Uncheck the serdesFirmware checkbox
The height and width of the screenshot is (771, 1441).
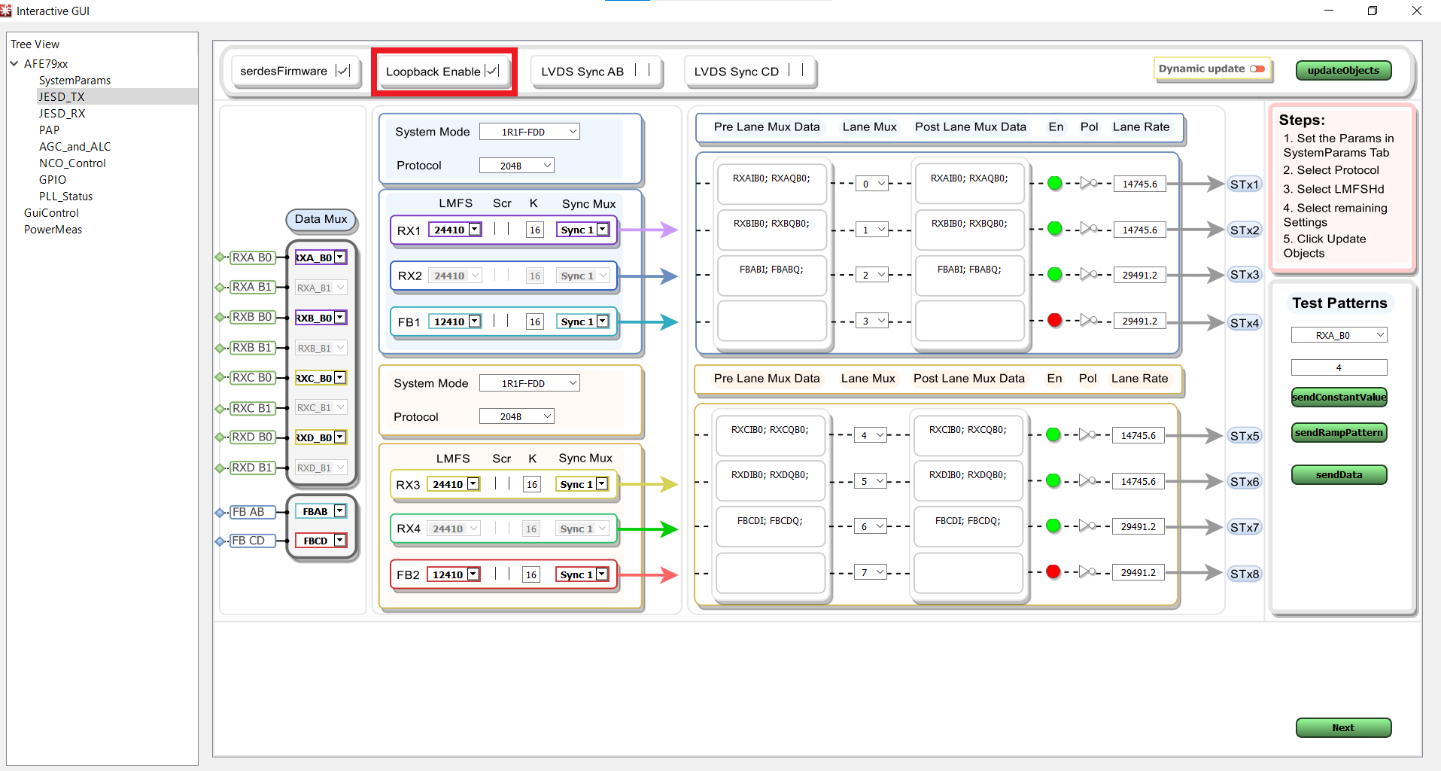(342, 71)
